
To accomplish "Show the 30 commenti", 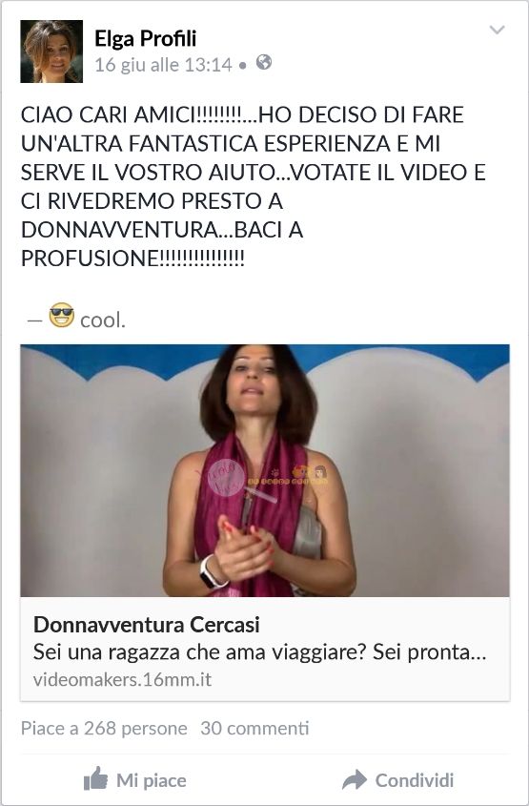I will [254, 729].
